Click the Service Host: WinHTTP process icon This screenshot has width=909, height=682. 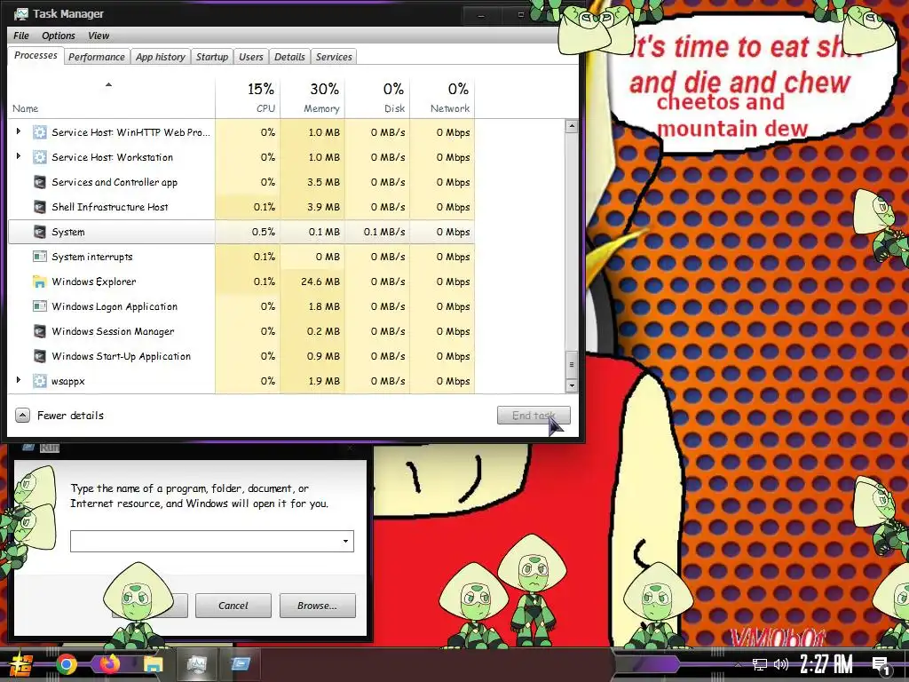pyautogui.click(x=39, y=132)
